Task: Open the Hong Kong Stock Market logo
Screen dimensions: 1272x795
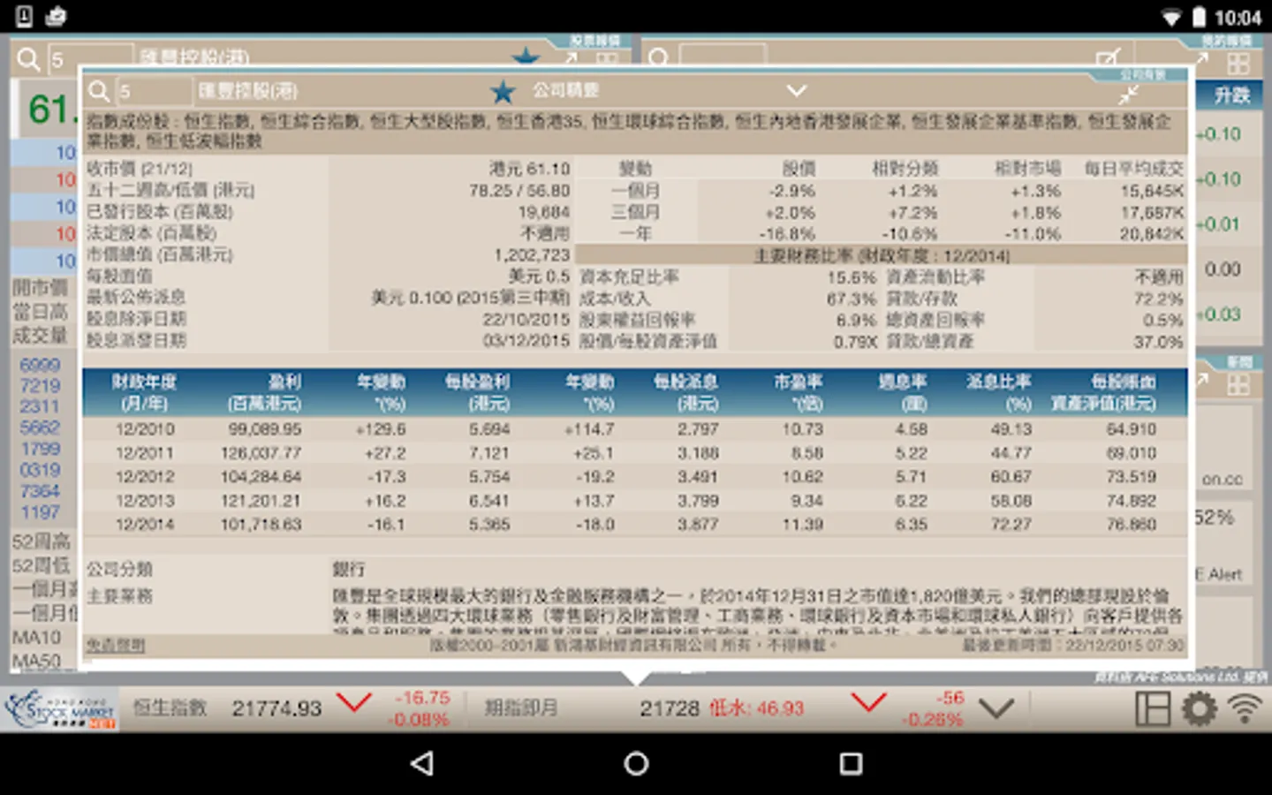Action: (60, 709)
